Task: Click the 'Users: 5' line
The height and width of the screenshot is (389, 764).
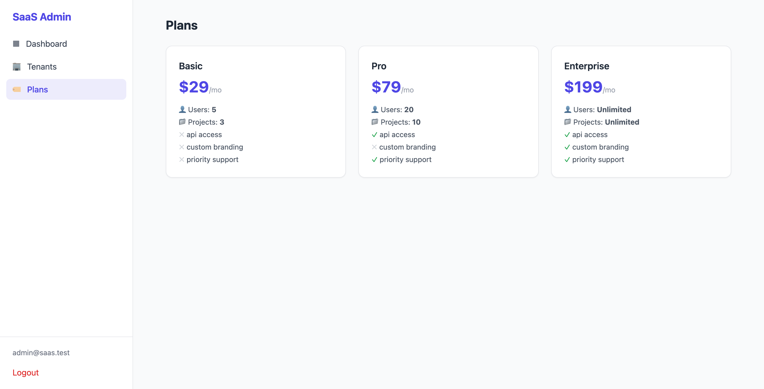Action: 197,110
